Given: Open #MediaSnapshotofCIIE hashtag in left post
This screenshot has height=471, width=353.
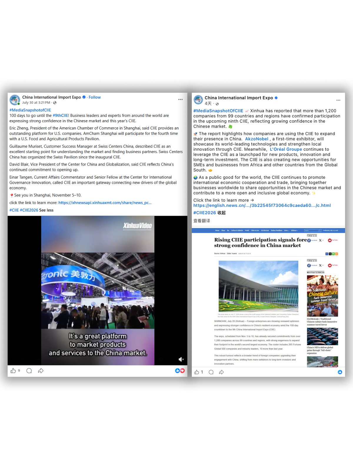Looking at the screenshot, I should point(30,110).
